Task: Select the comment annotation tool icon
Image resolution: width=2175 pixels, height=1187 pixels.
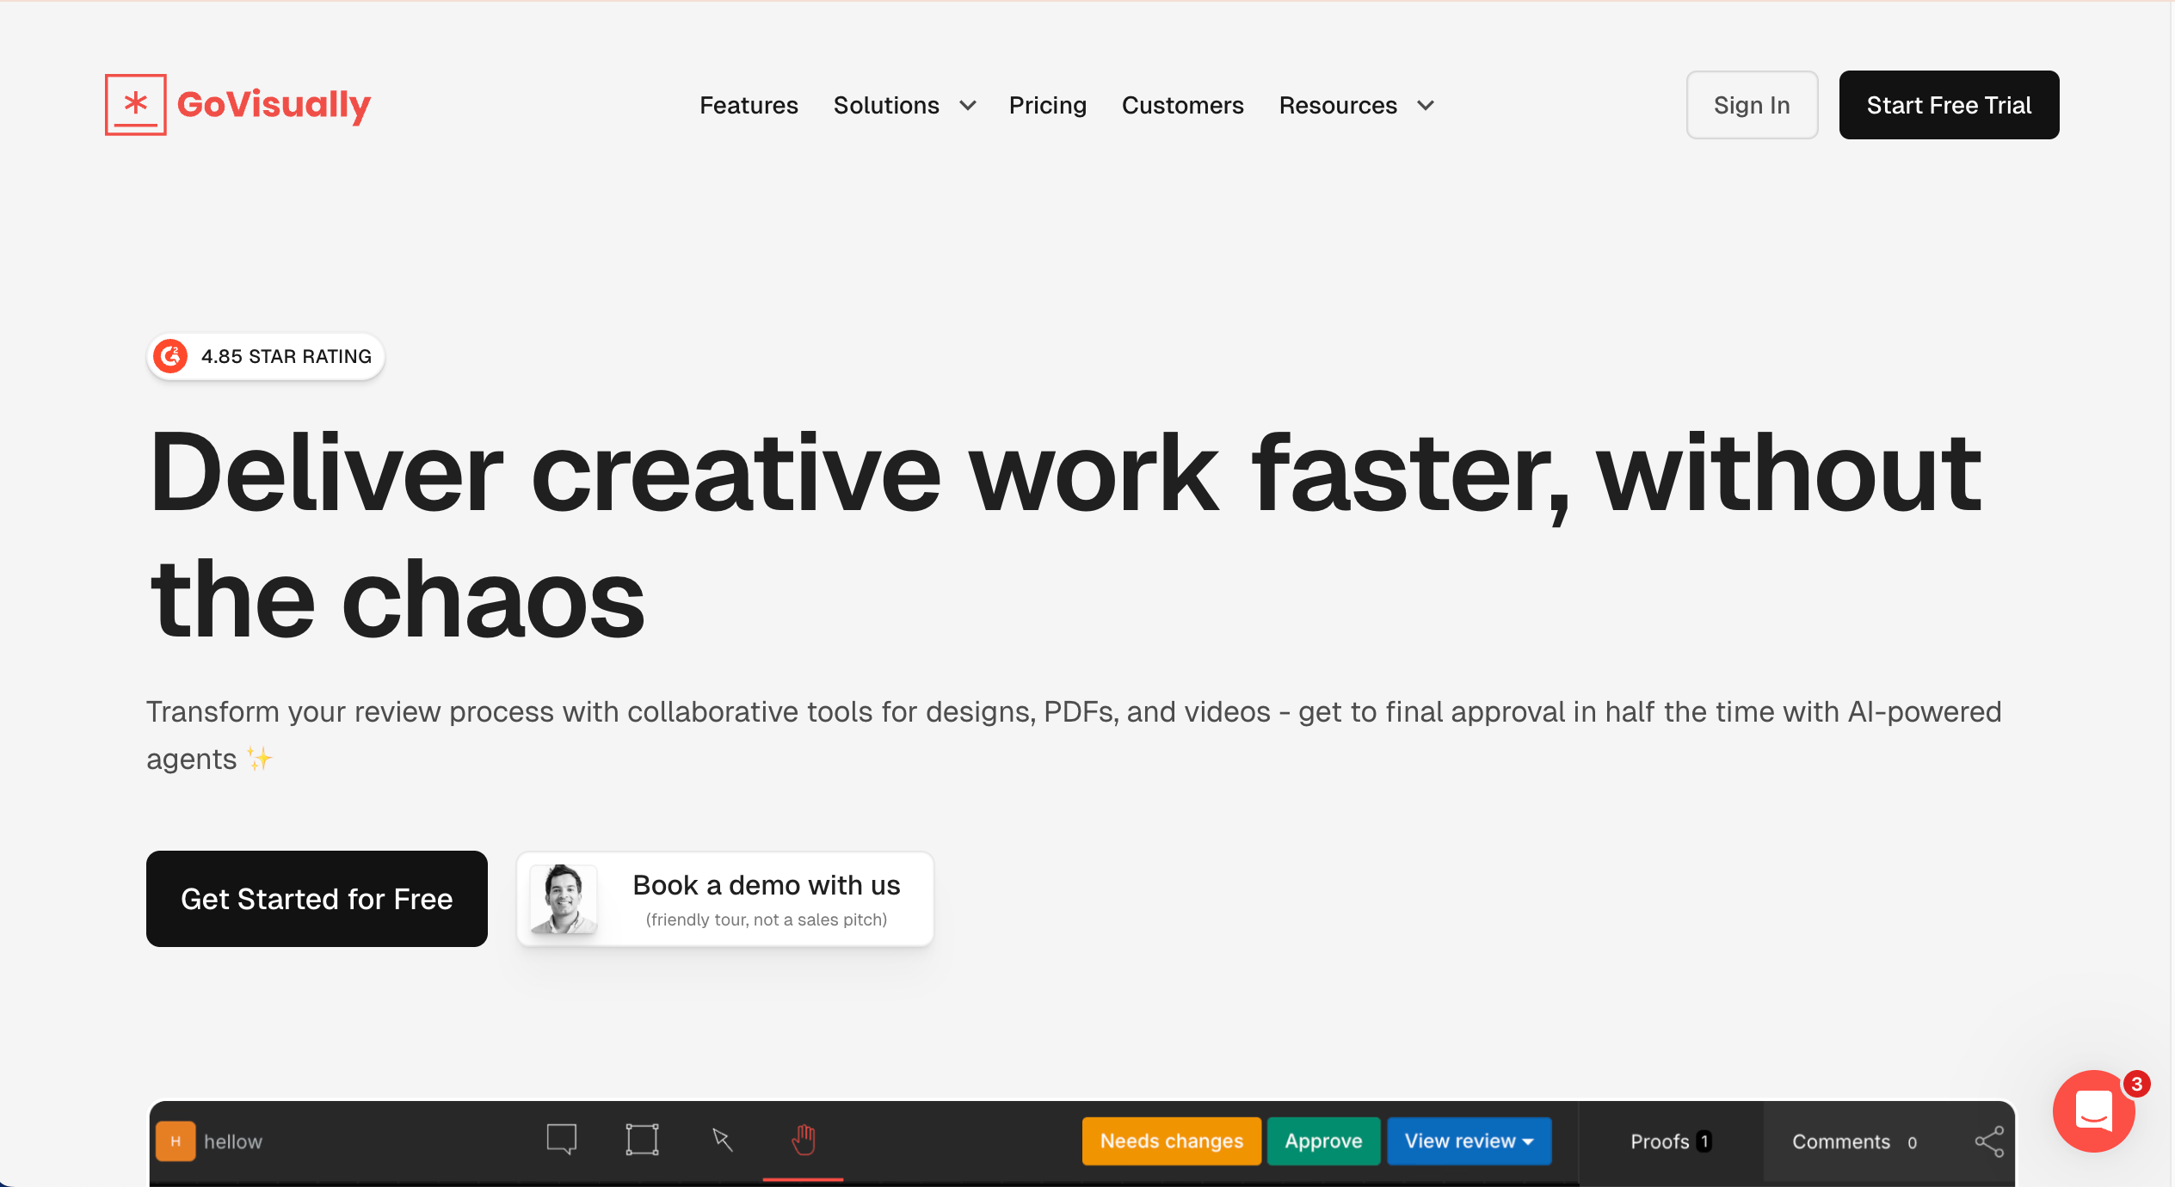Action: click(x=562, y=1140)
